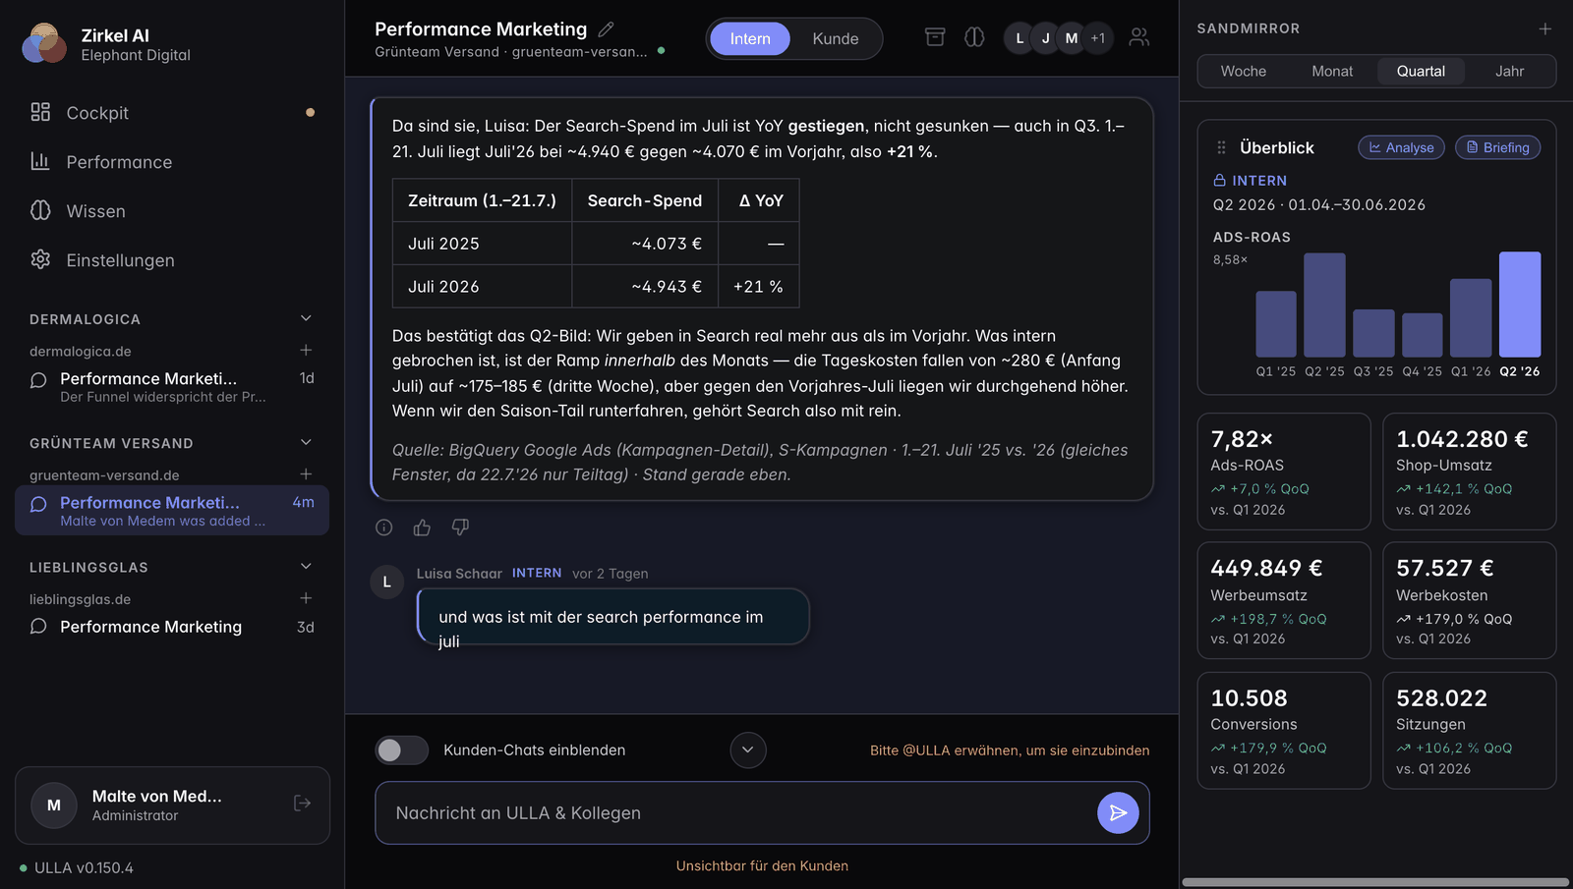Click the Q1 '26 ROAS bar
The width and height of the screenshot is (1573, 889).
coord(1471,318)
